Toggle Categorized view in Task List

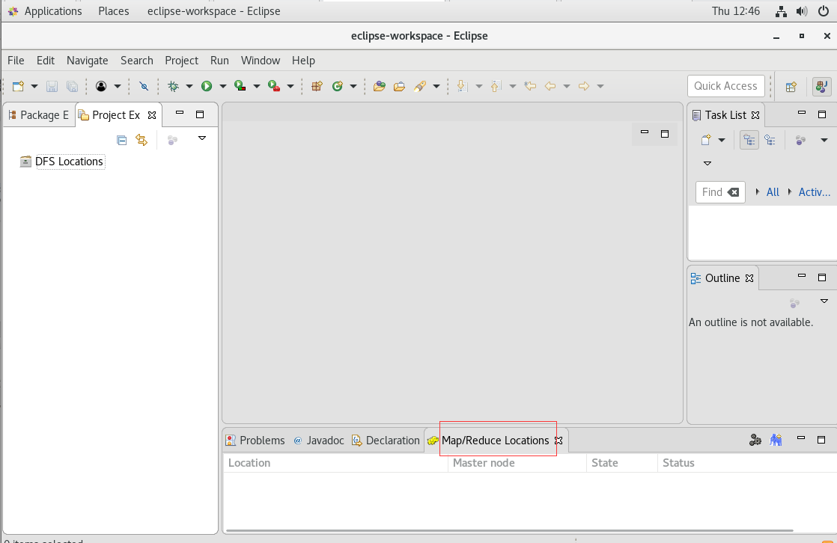[749, 141]
